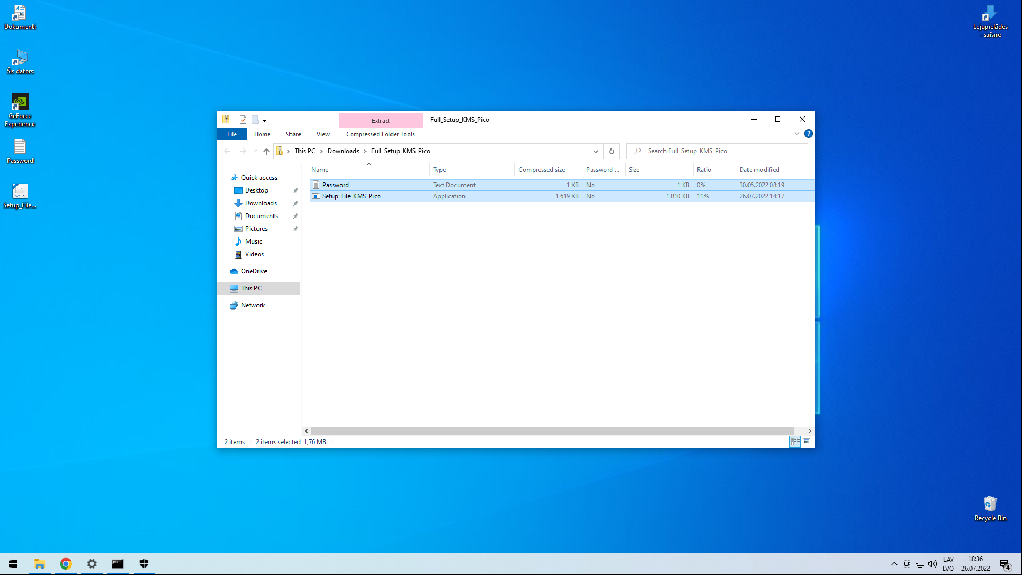Show hidden system tray icons
The width and height of the screenshot is (1022, 575).
[x=894, y=564]
